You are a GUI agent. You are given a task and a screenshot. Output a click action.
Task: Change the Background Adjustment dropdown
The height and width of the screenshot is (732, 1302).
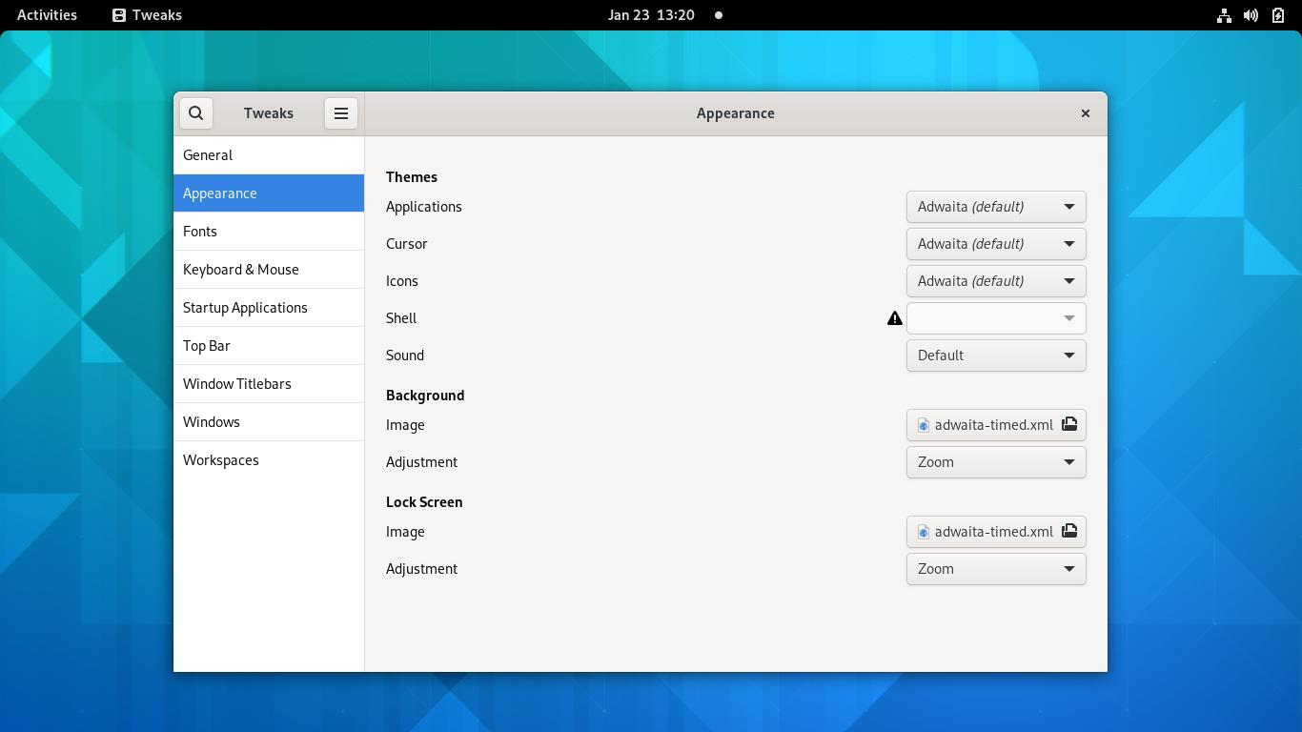point(995,462)
